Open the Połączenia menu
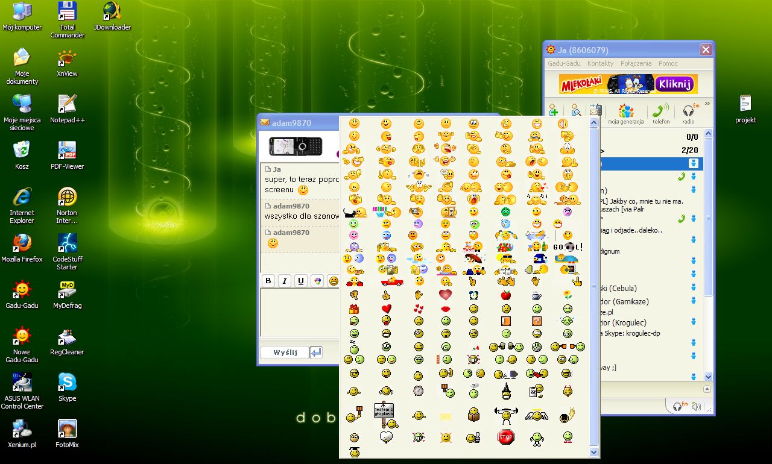This screenshot has height=464, width=772. point(636,63)
